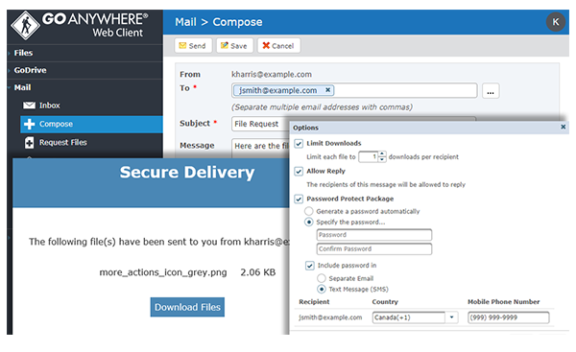This screenshot has height=352, width=576.
Task: Choose Text Message (SMS) radio option
Action: [322, 290]
